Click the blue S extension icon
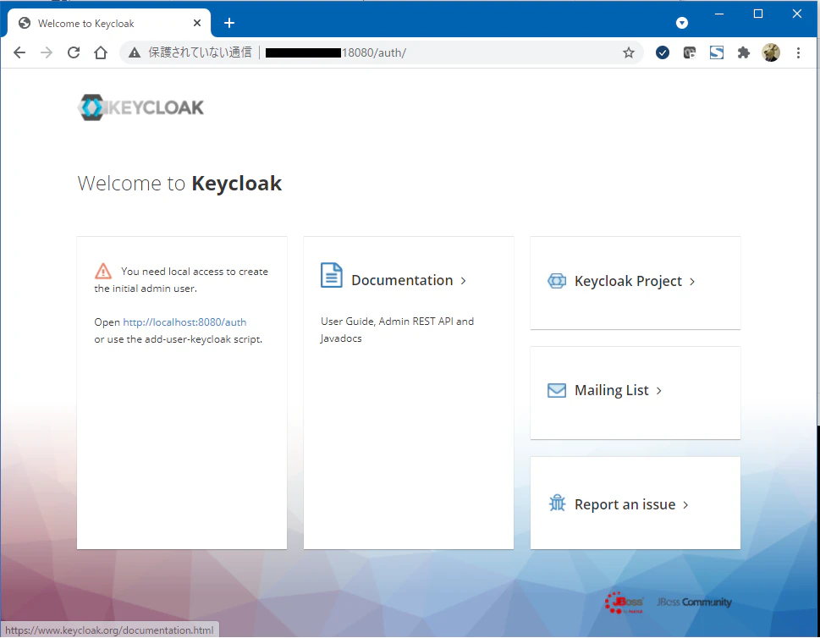This screenshot has width=820, height=638. point(717,52)
